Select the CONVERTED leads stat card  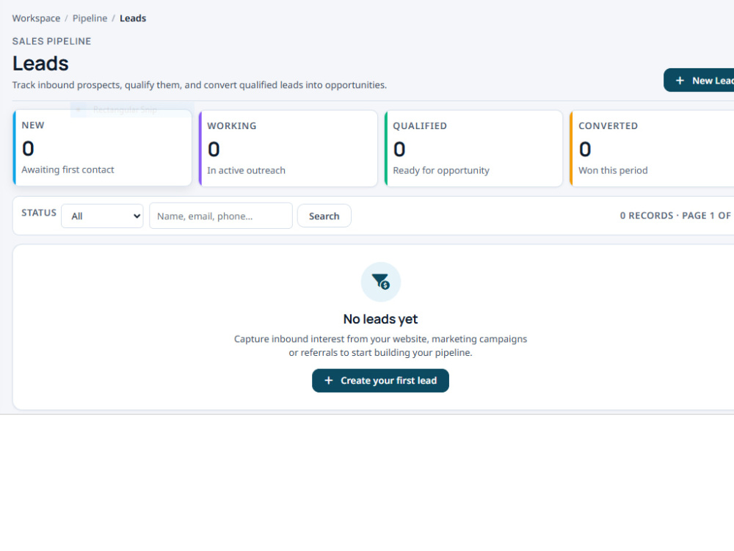pyautogui.click(x=652, y=148)
